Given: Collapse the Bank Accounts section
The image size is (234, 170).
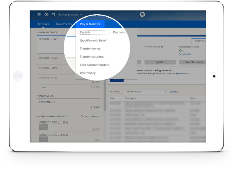Looking at the screenshot, I should coord(38,32).
